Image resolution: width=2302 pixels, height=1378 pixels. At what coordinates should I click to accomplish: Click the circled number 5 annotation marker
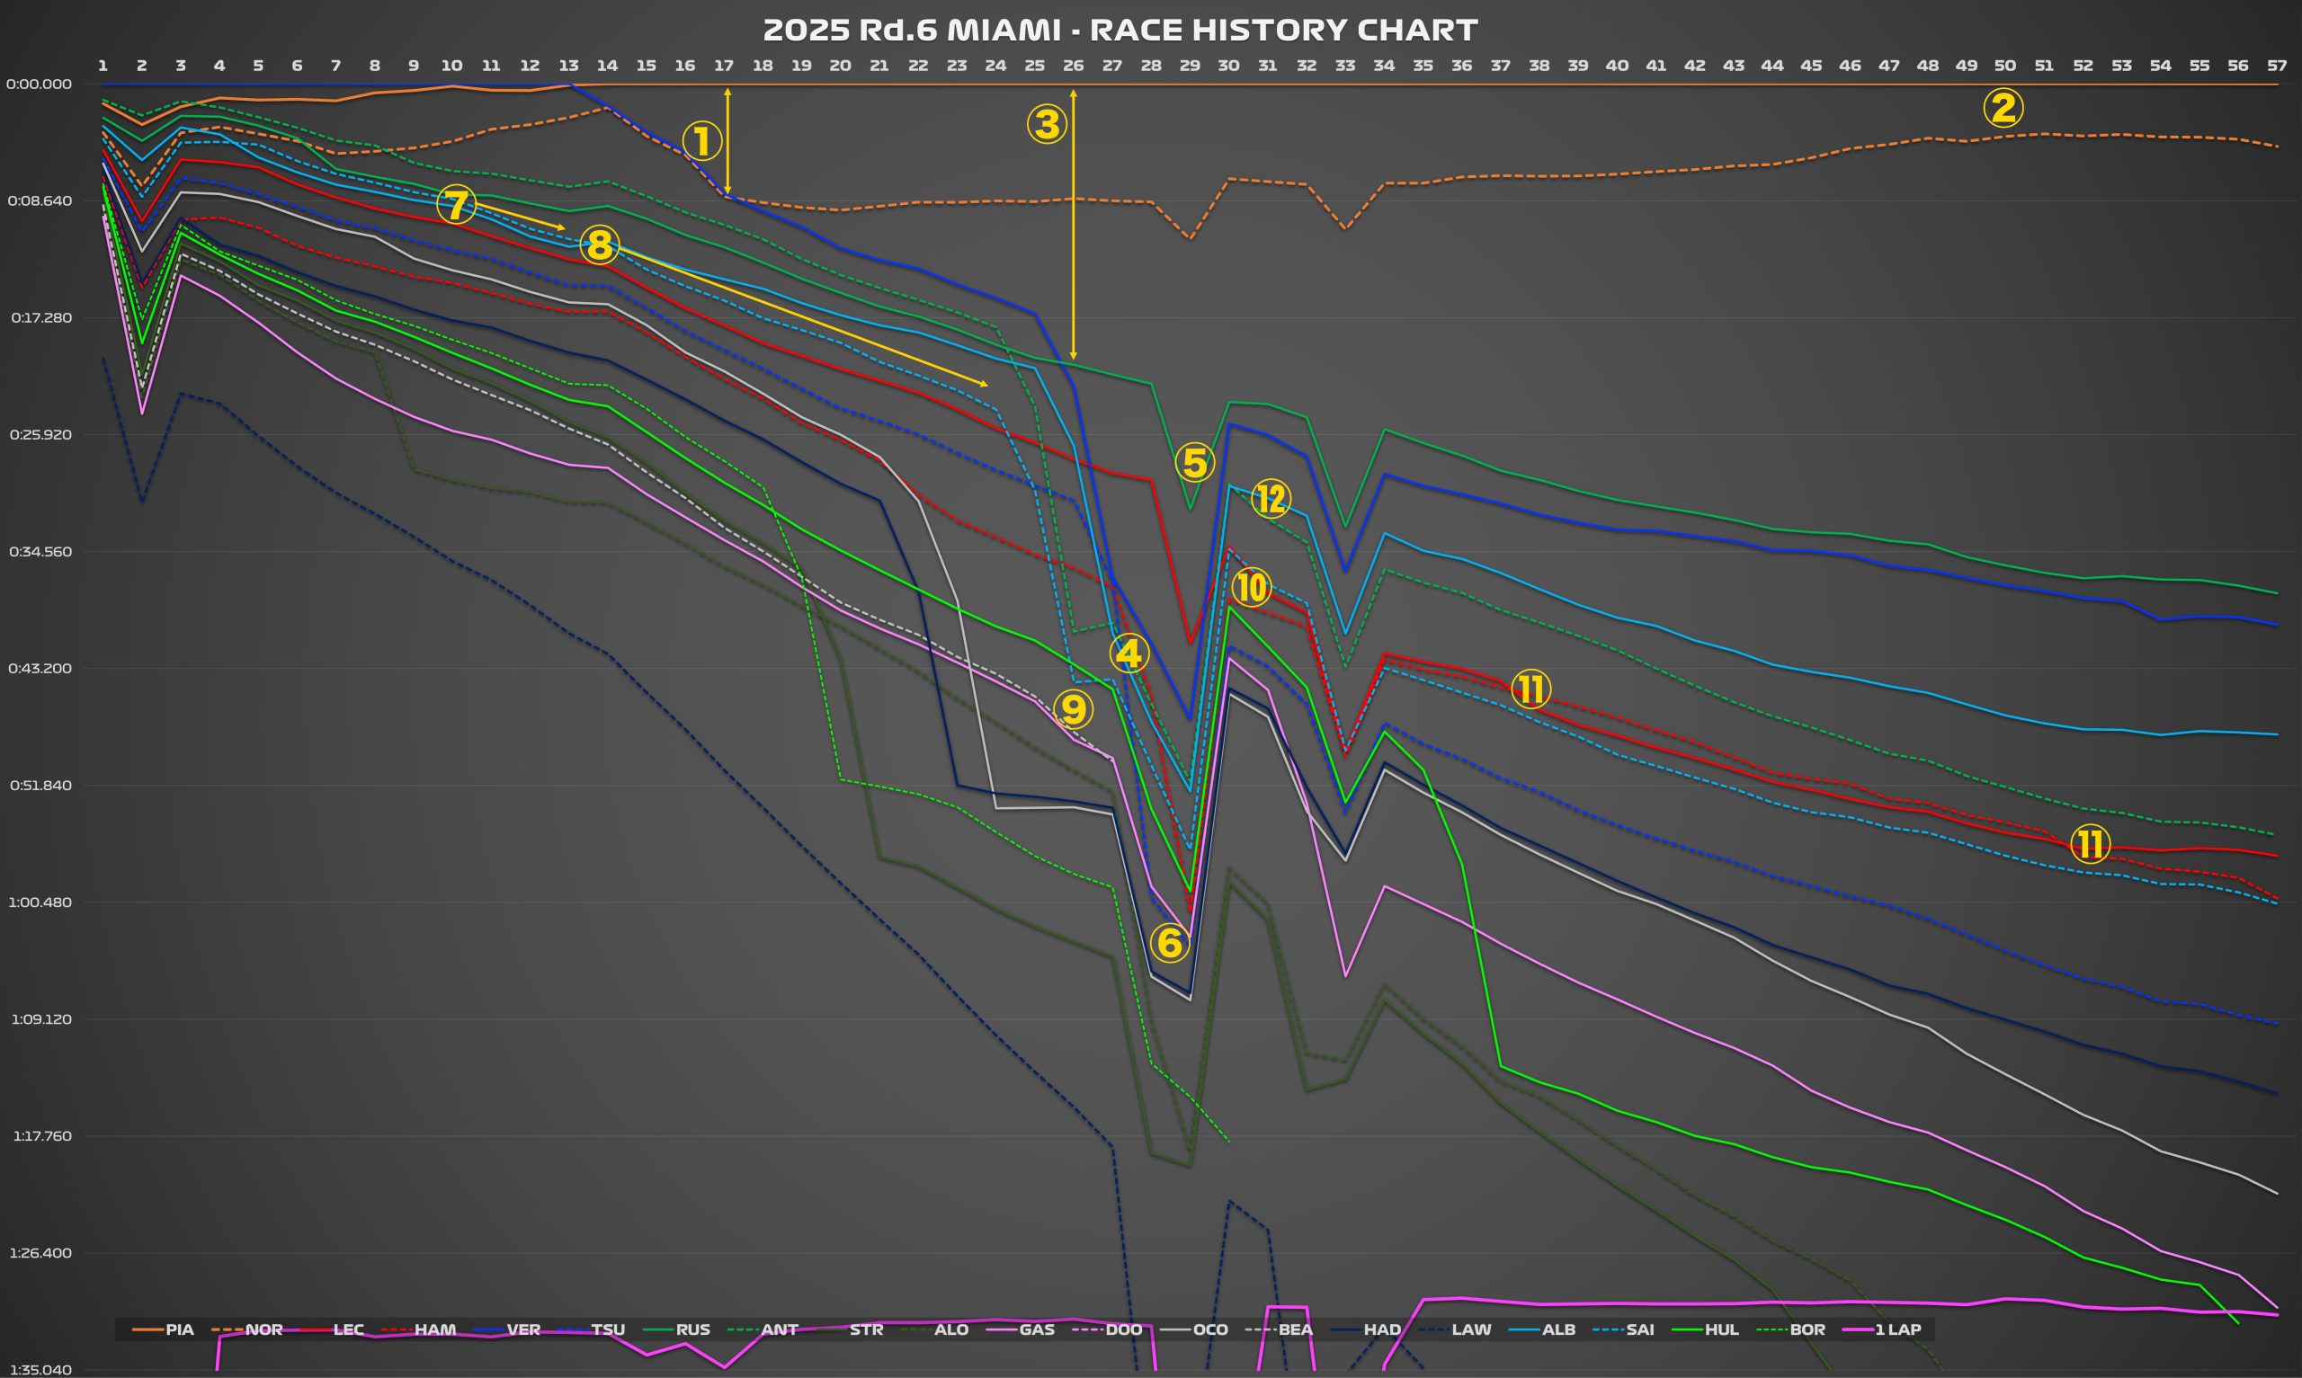tap(1194, 462)
